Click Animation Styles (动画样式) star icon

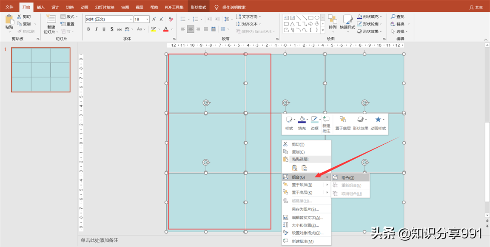[x=378, y=120]
